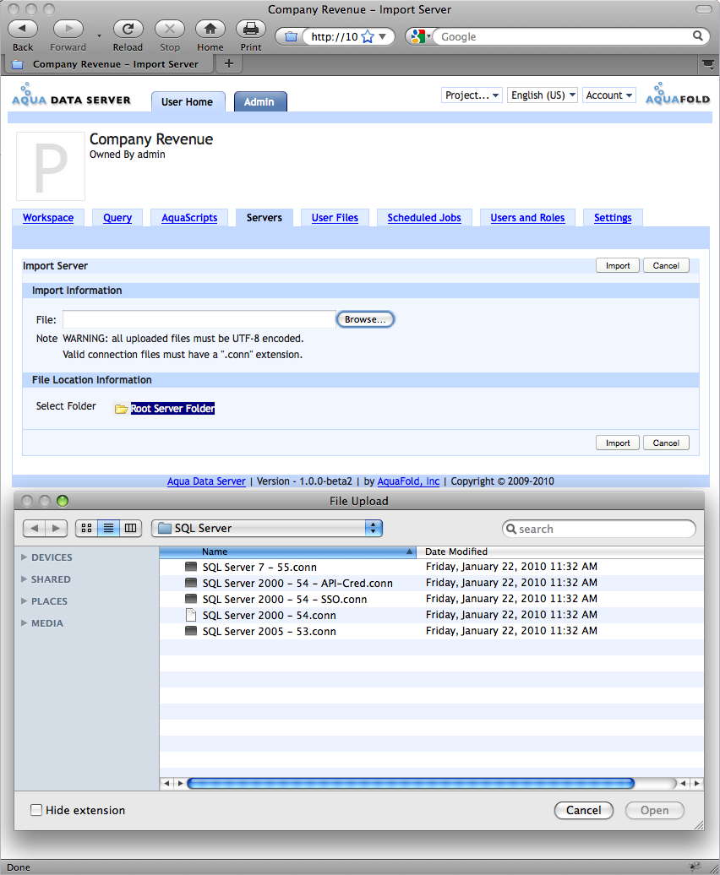Expand the DEVICES sidebar section
Viewport: 720px width, 875px height.
[24, 557]
